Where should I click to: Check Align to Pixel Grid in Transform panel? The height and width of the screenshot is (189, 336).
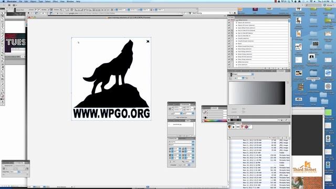(175, 118)
